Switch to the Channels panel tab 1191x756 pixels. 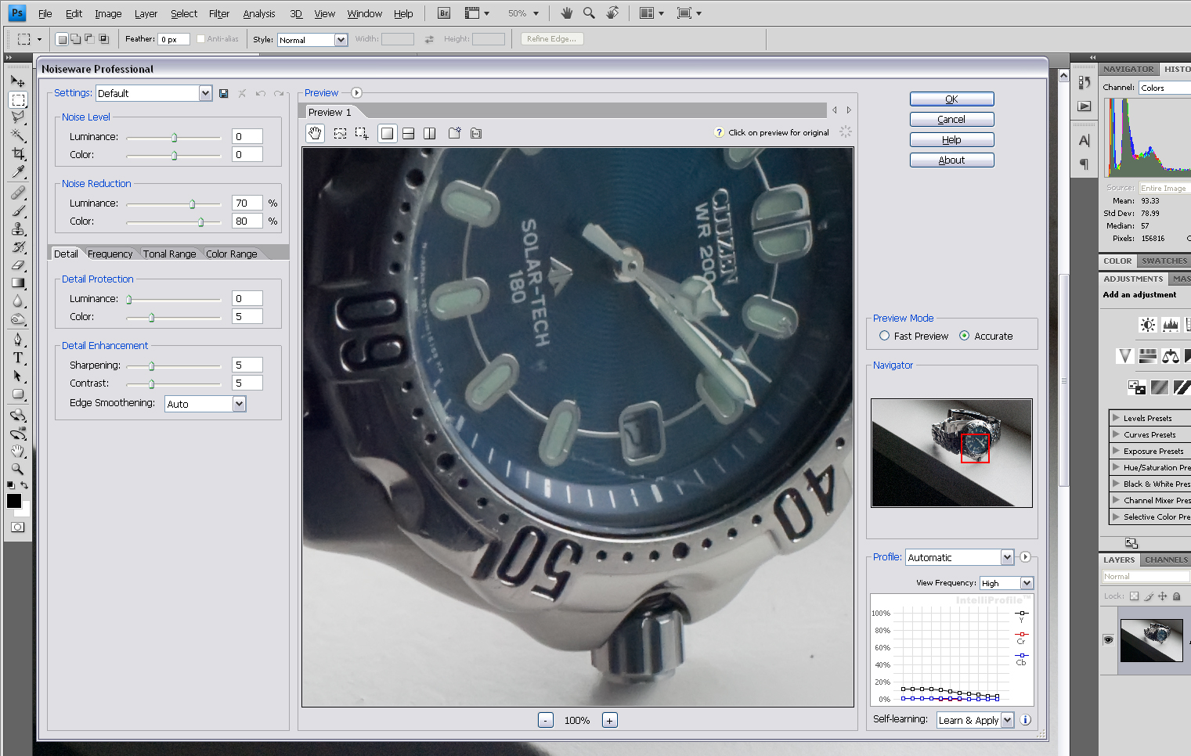[x=1166, y=560]
